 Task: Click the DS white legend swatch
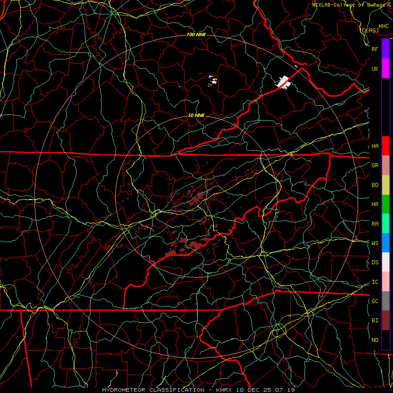click(x=386, y=262)
